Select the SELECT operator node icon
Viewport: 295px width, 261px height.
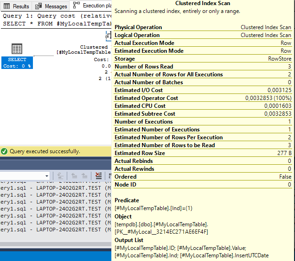click(x=17, y=49)
